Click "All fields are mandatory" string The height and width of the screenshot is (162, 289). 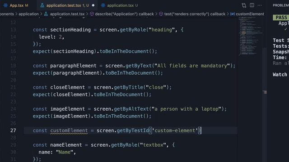click(192, 66)
